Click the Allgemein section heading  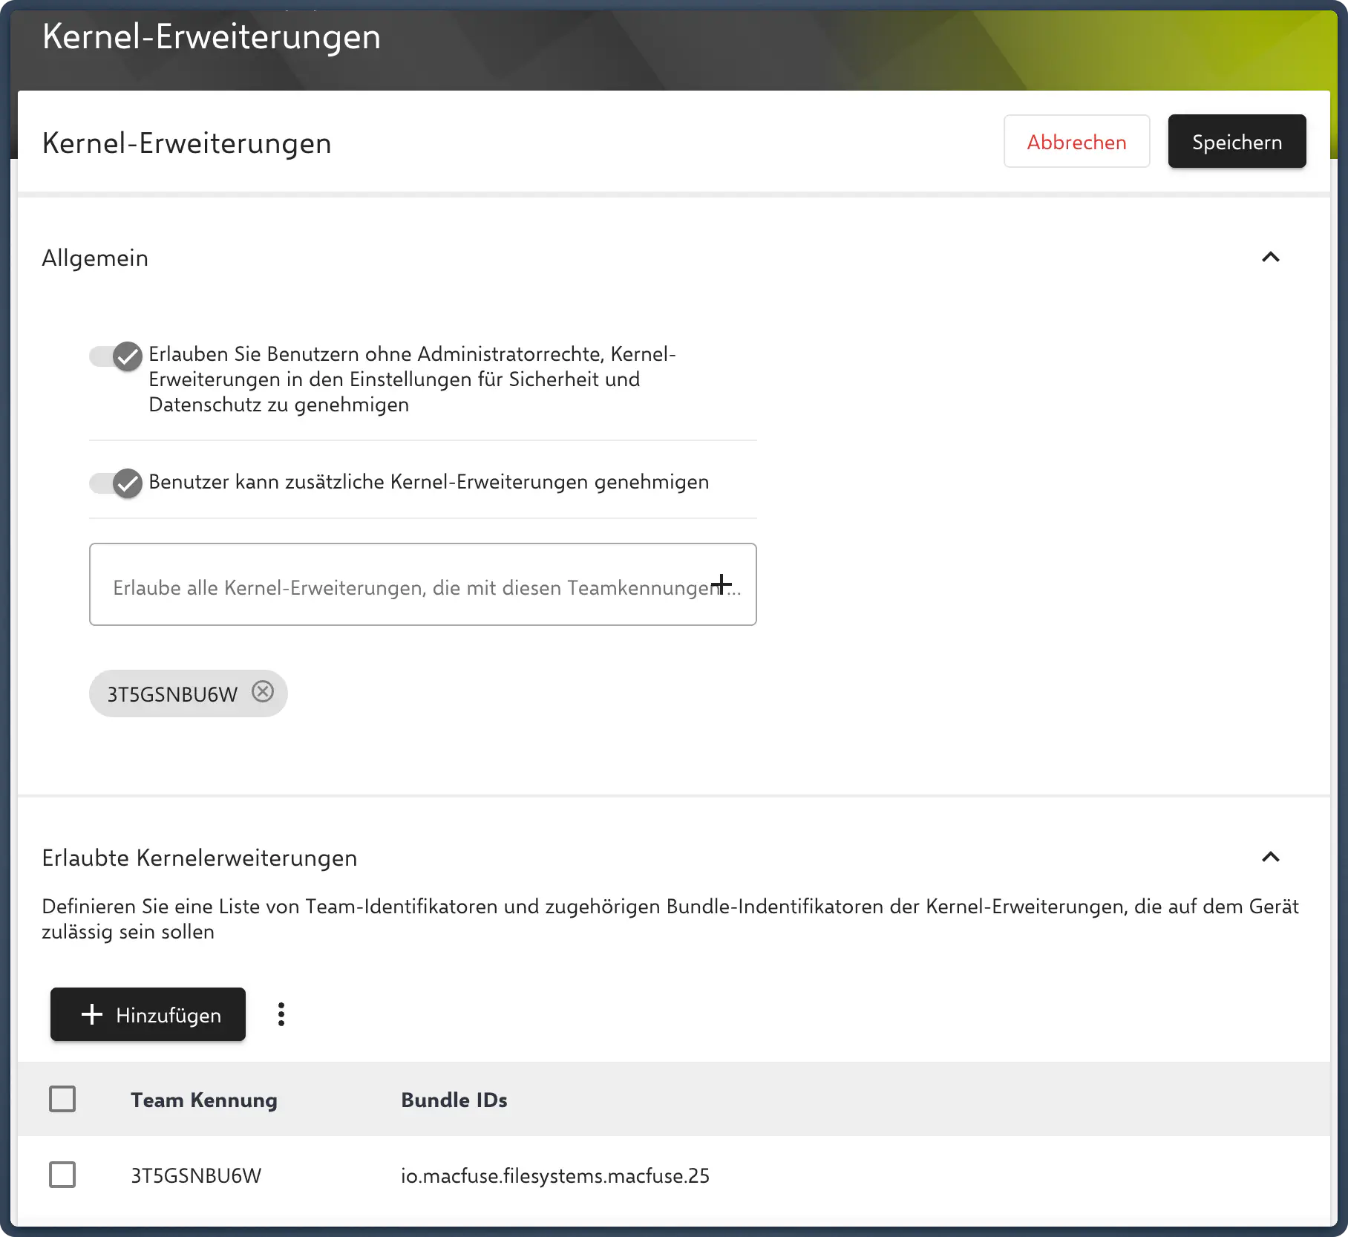point(95,258)
